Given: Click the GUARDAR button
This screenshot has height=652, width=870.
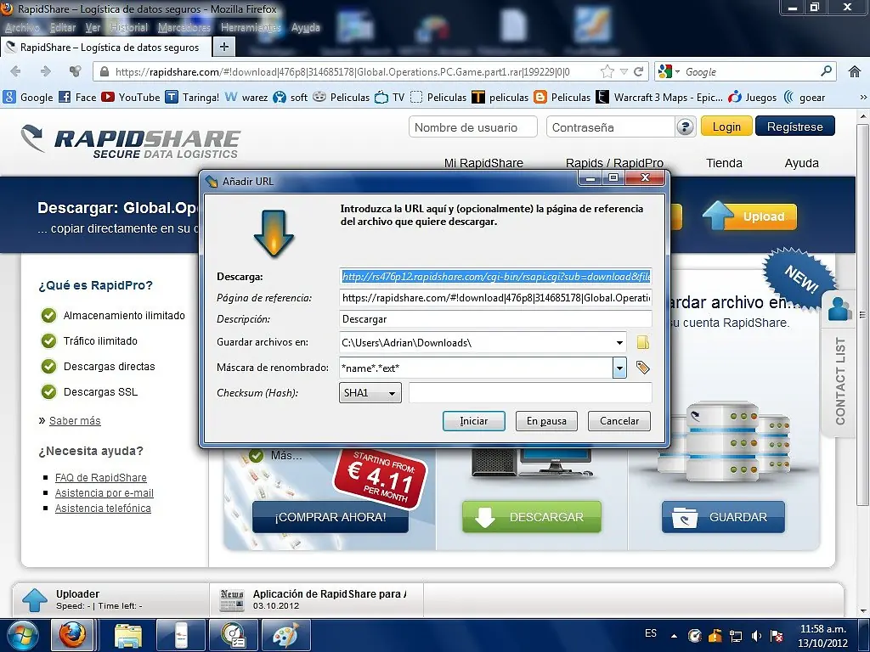Looking at the screenshot, I should click(x=723, y=517).
